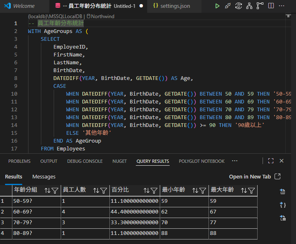This screenshot has width=296, height=244.
Task: Open filter for 年齡分組 column
Action: pyautogui.click(x=55, y=190)
